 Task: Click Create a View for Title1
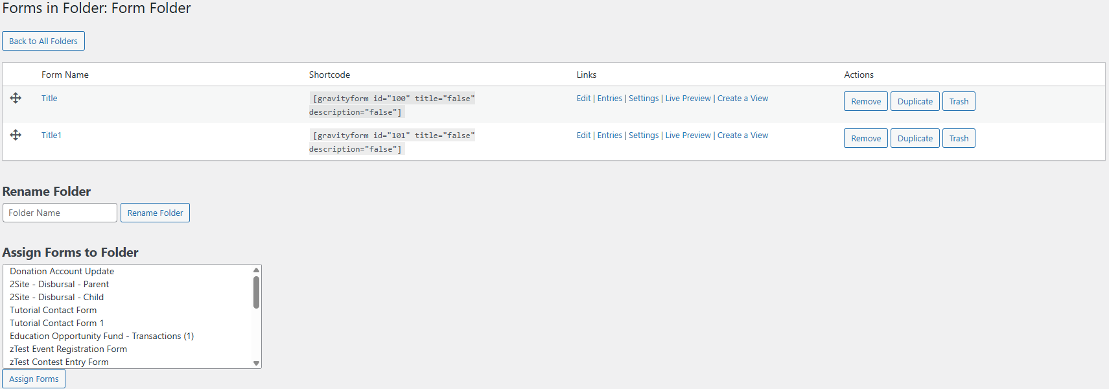(743, 136)
